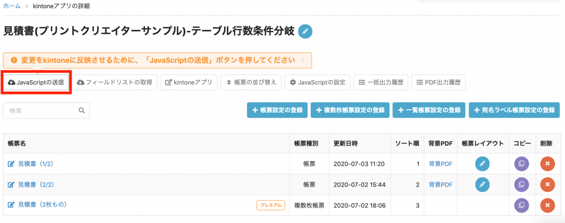This screenshot has width=565, height=223.
Task: Copy the 見積書（1/2） form
Action: coord(521,164)
